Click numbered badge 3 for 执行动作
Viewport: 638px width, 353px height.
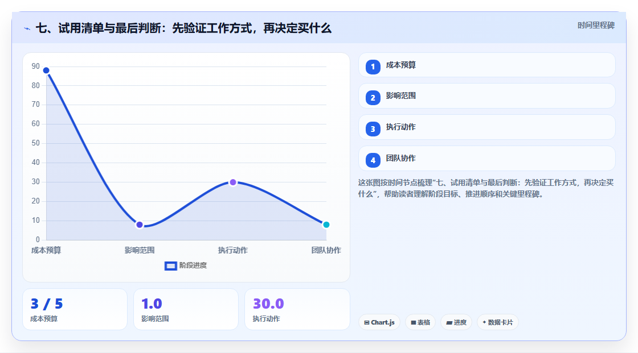coord(373,129)
